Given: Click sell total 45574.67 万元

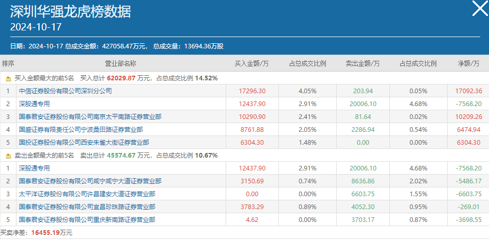Looking at the screenshot, I should coord(128,156).
